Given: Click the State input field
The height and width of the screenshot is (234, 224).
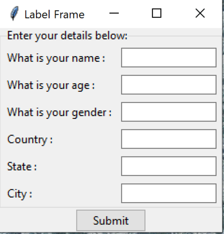Looking at the screenshot, I should (x=168, y=166).
